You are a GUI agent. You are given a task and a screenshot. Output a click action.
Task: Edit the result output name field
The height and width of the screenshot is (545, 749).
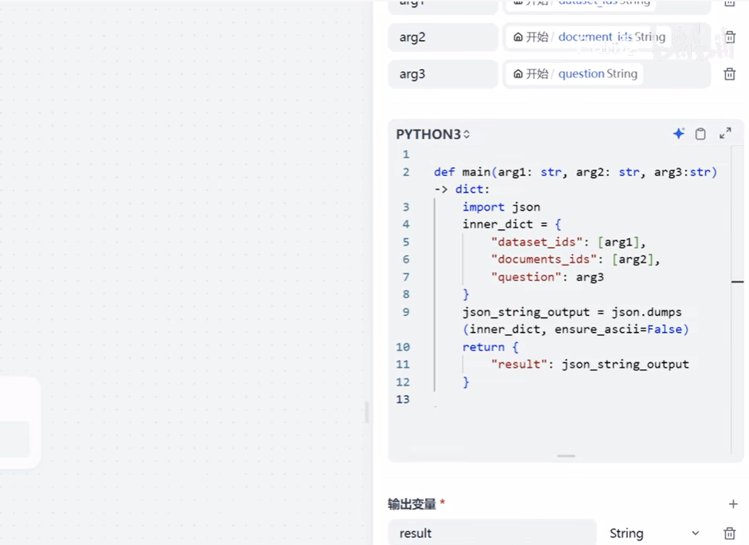492,533
